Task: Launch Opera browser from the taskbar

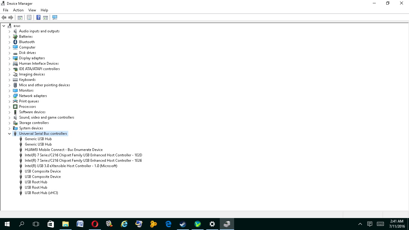Action: point(95,224)
